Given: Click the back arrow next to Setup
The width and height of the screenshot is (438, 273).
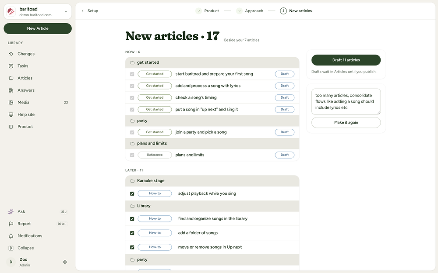Looking at the screenshot, I should pyautogui.click(x=83, y=11).
